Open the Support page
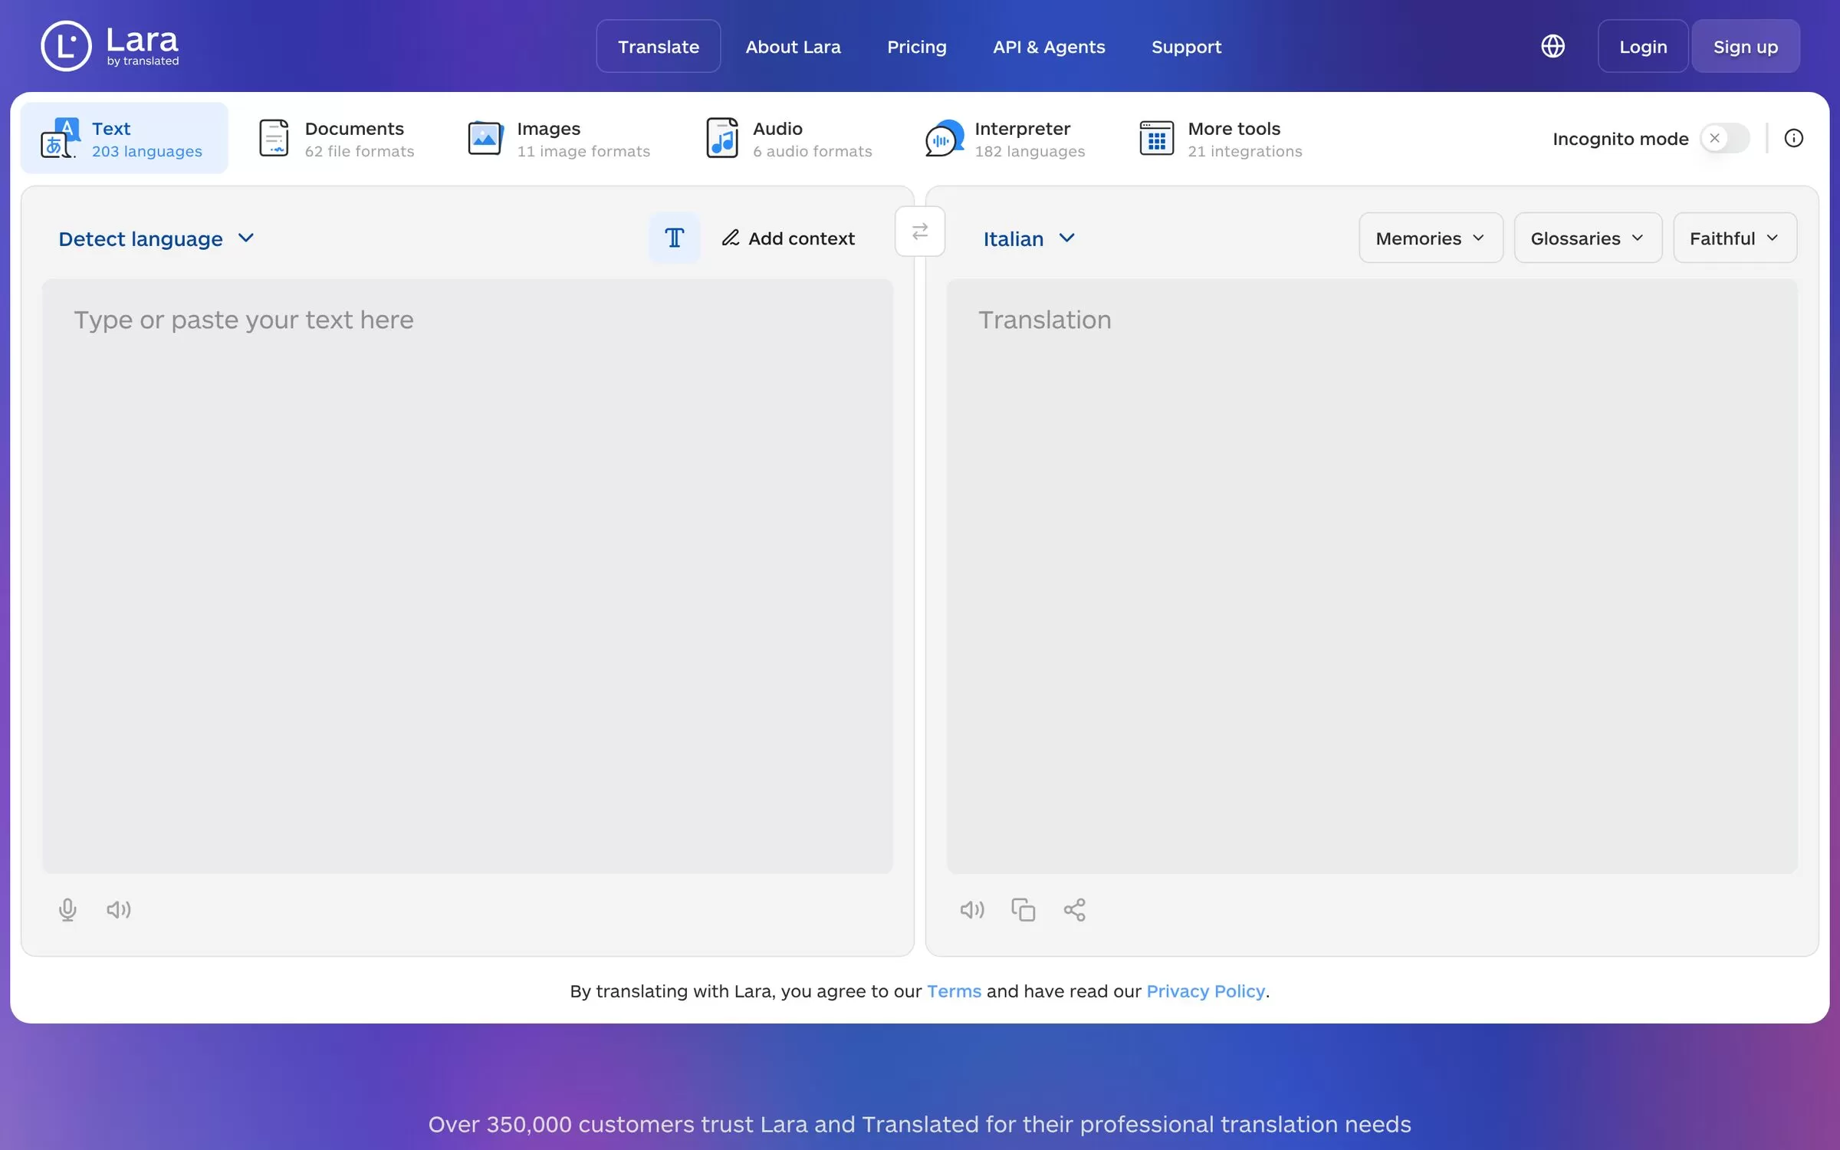The image size is (1840, 1150). tap(1186, 46)
